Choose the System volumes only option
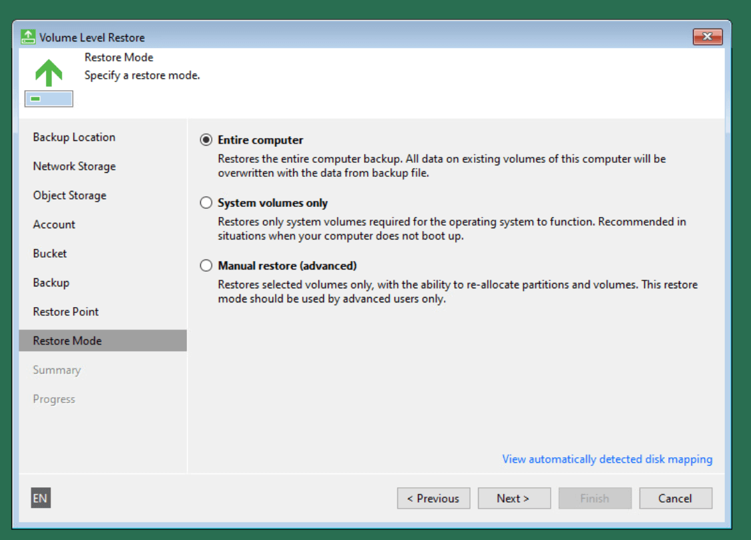Screen dimensions: 751x540 (x=206, y=203)
